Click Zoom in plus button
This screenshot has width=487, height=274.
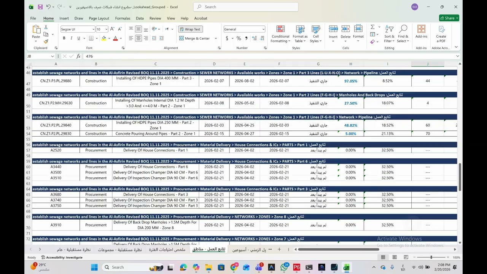pos(448,257)
